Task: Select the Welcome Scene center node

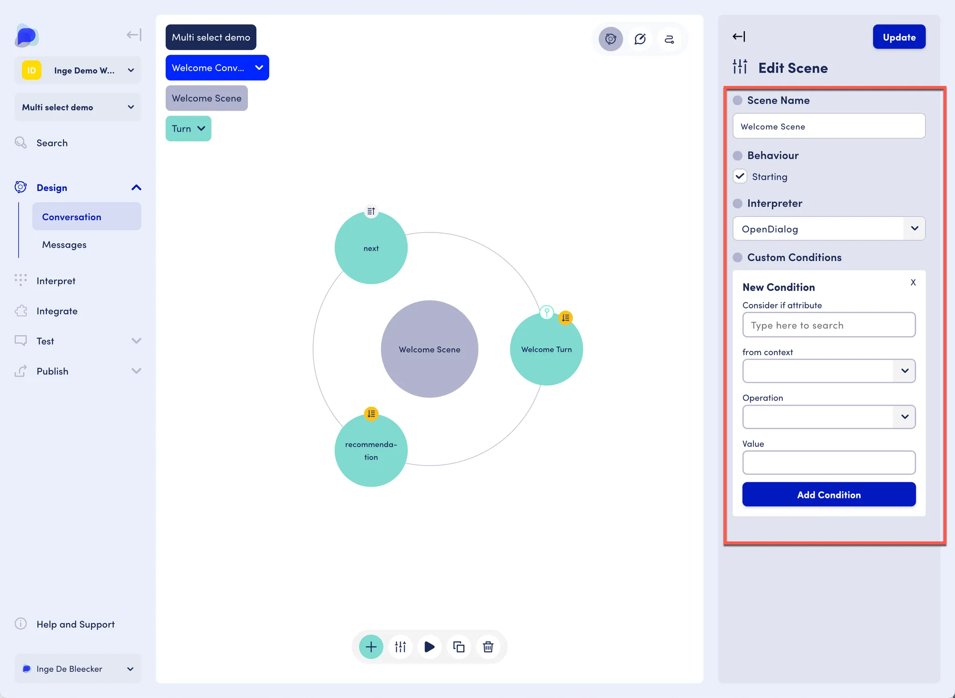Action: click(429, 349)
